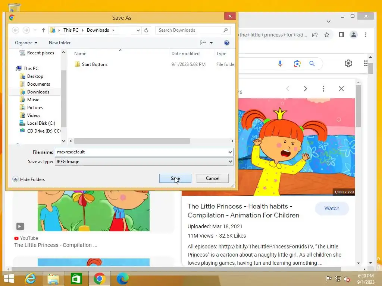Cancel the Save As dialog
The width and height of the screenshot is (382, 286).
(212, 178)
